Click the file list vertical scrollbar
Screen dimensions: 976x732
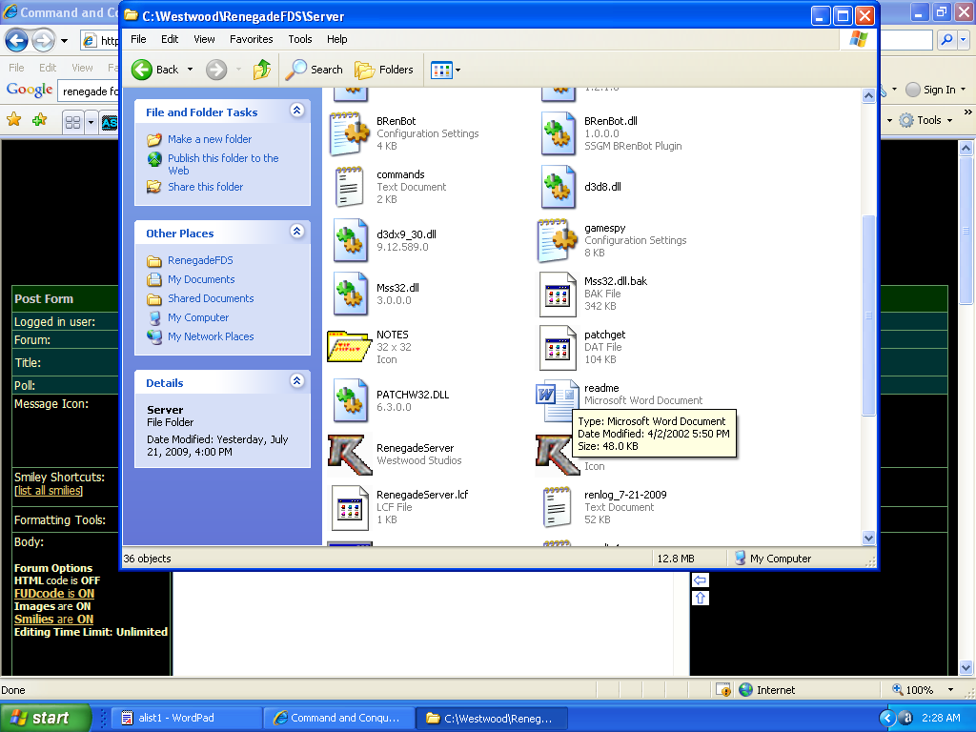pos(868,315)
